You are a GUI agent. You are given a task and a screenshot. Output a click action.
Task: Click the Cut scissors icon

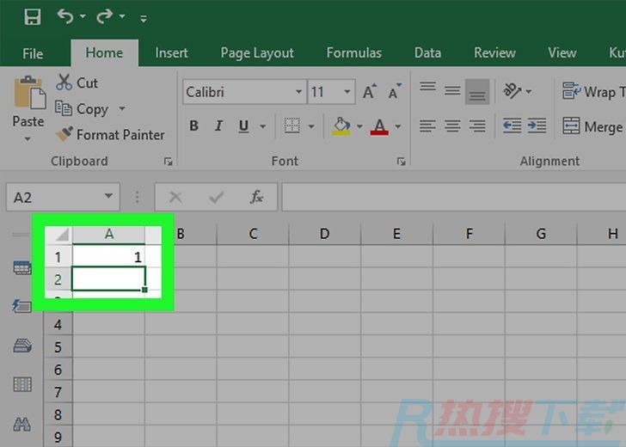[64, 83]
